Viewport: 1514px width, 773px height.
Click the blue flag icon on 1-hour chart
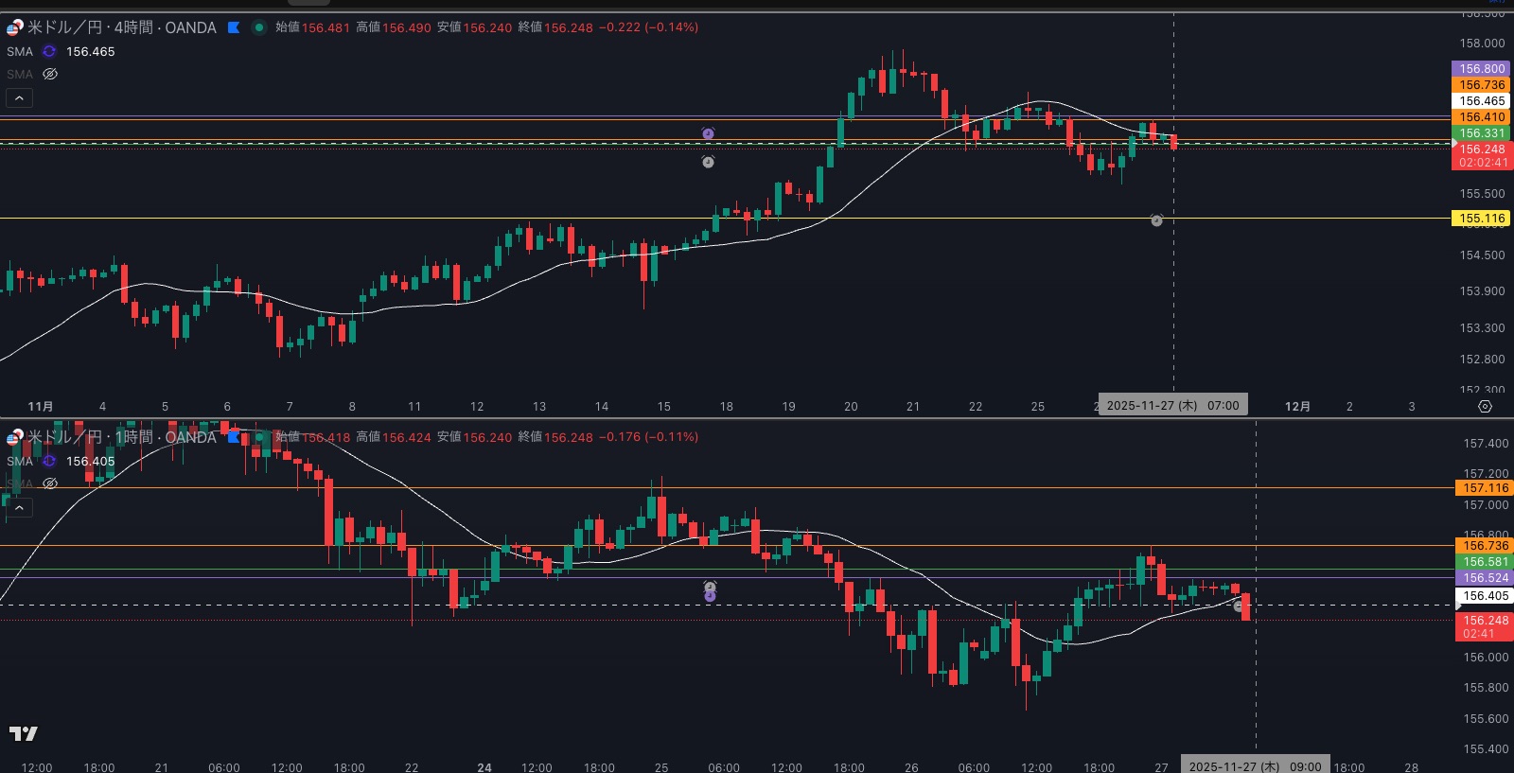pos(234,437)
